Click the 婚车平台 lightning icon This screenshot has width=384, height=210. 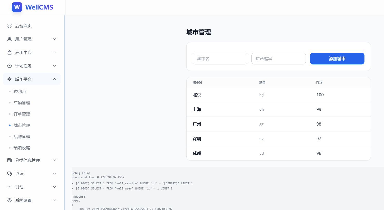[10, 79]
